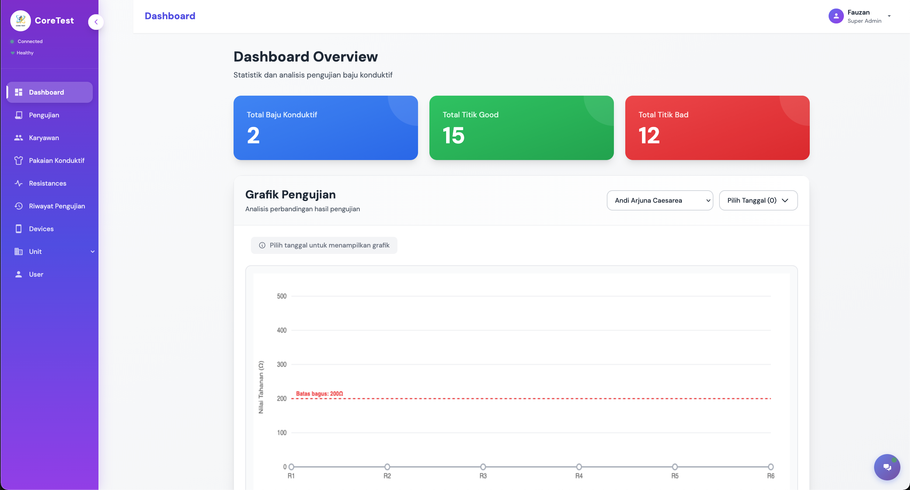Collapse the sidebar with the arrow button
This screenshot has height=490, width=910.
click(x=96, y=22)
